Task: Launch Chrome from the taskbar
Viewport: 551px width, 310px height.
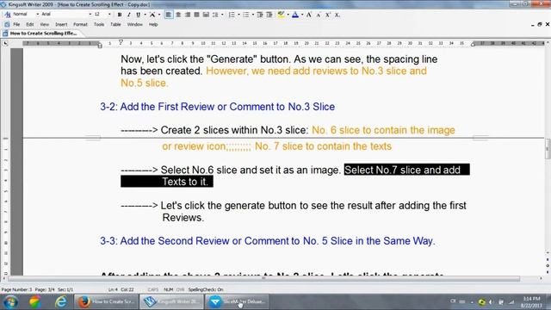Action: point(34,302)
